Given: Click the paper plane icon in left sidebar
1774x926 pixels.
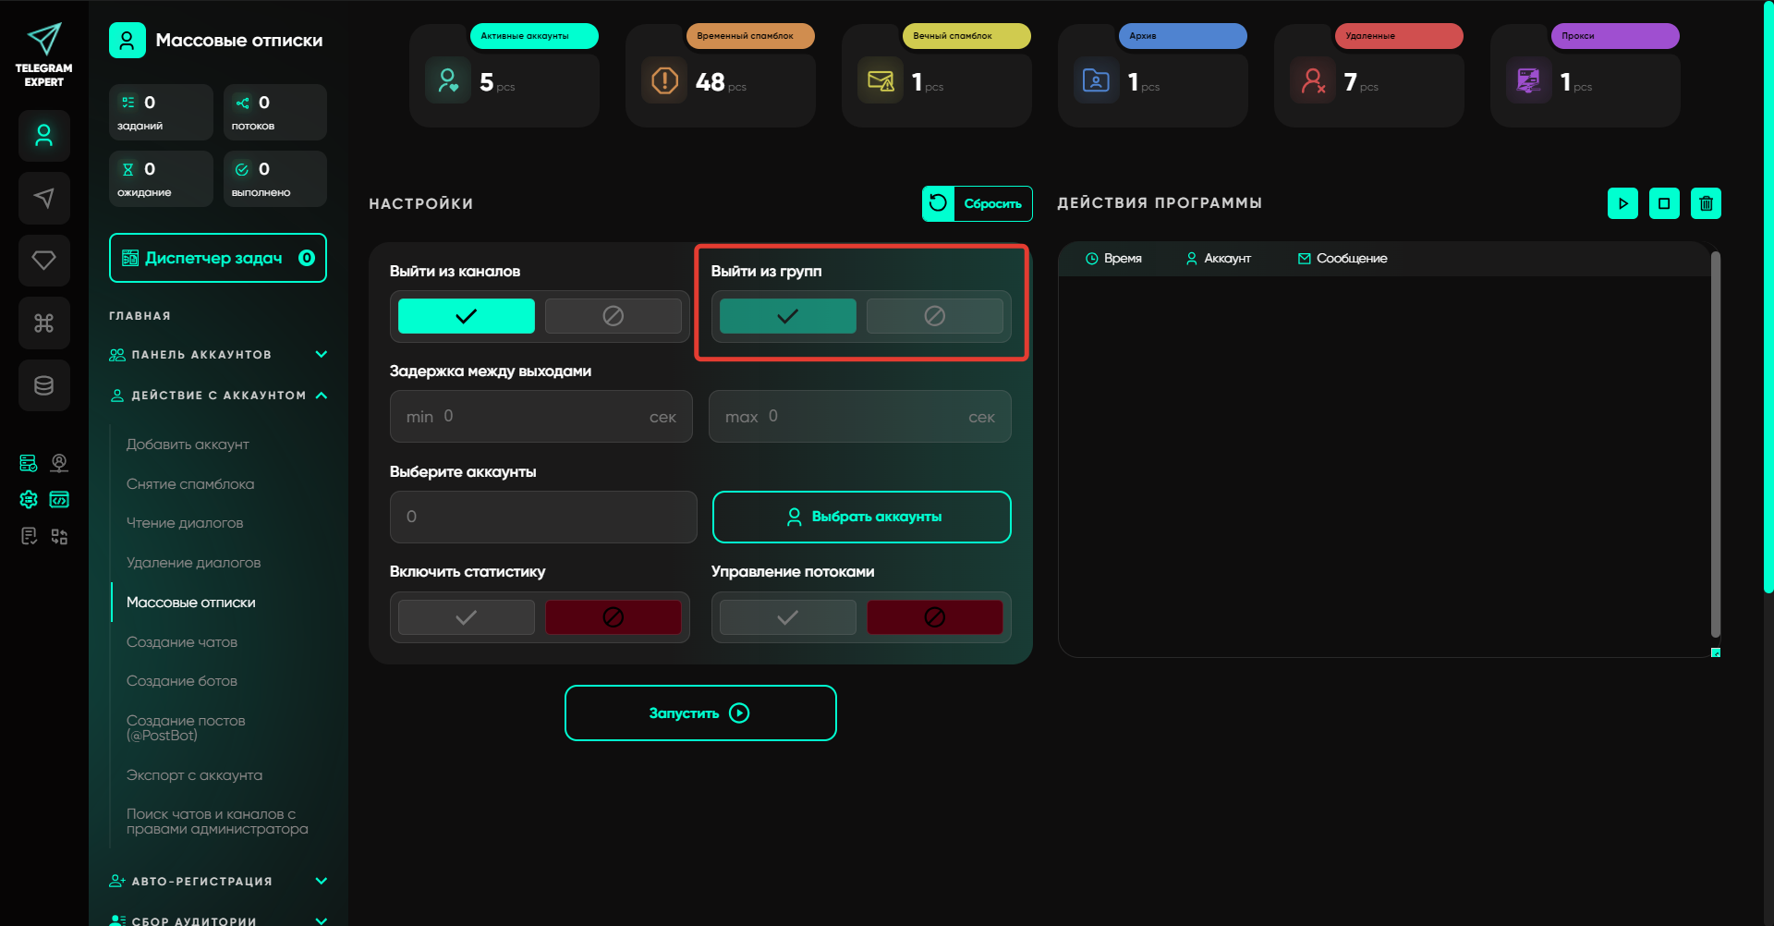Looking at the screenshot, I should point(43,198).
